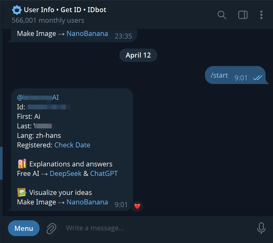
Task: Click the AI emoji before Explanations
Action: pyautogui.click(x=22, y=164)
